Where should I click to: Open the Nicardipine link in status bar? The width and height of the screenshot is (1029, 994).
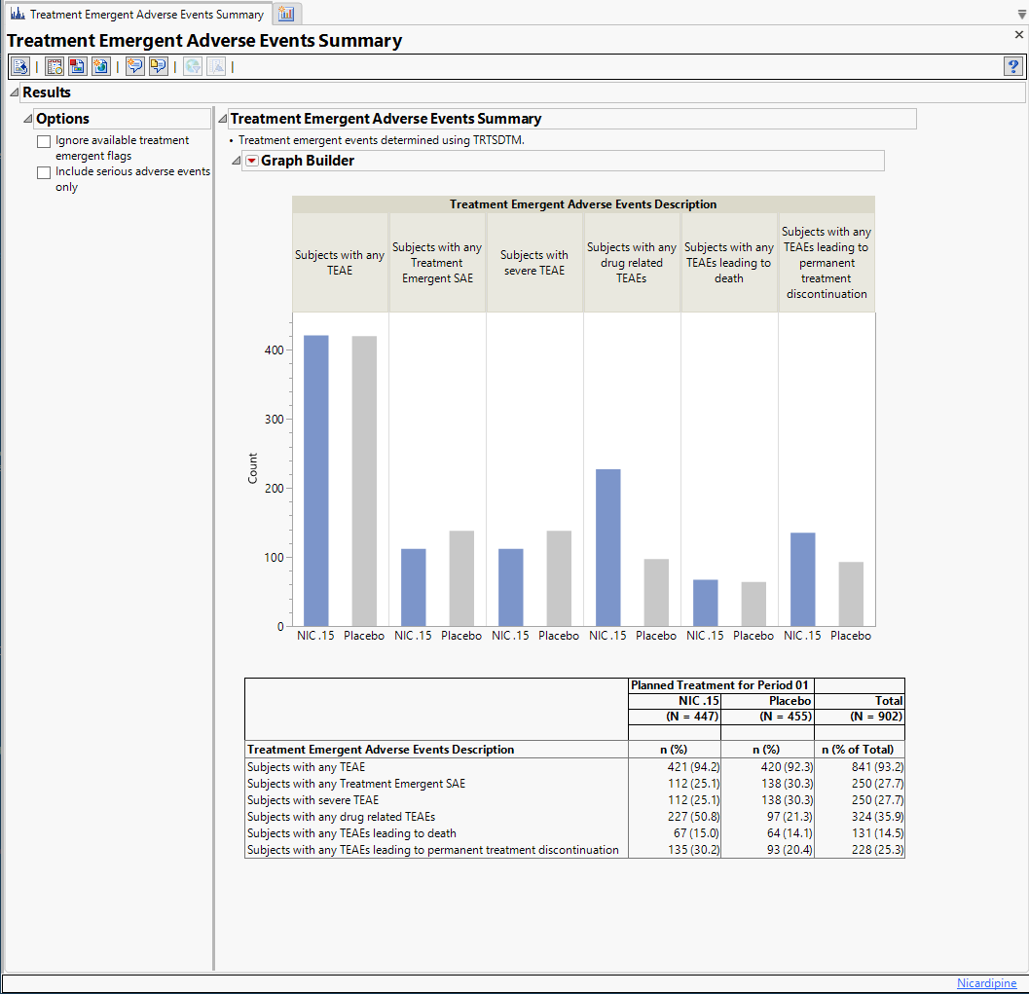click(986, 983)
